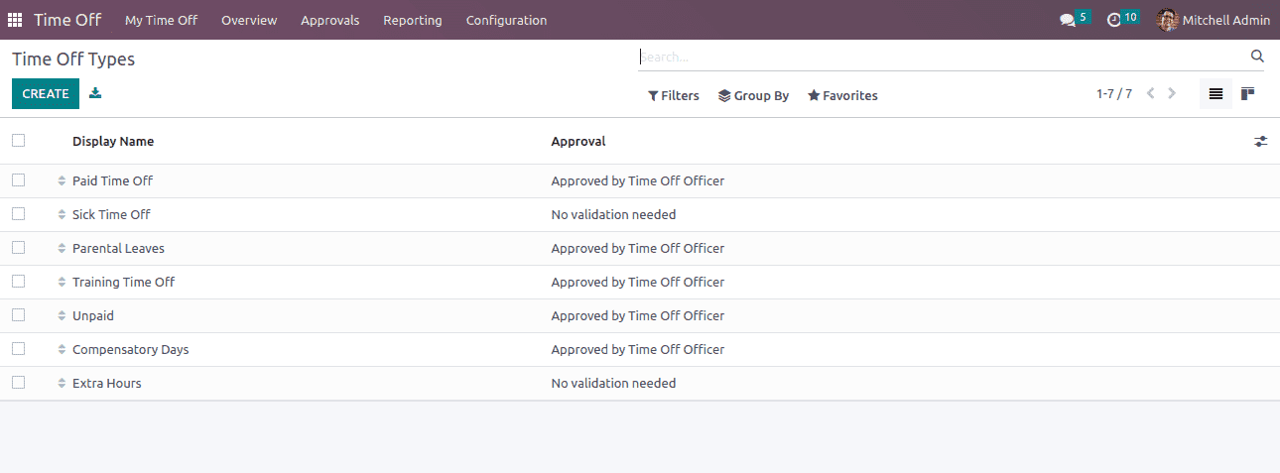
Task: Click the search magnifier icon
Action: tap(1257, 56)
